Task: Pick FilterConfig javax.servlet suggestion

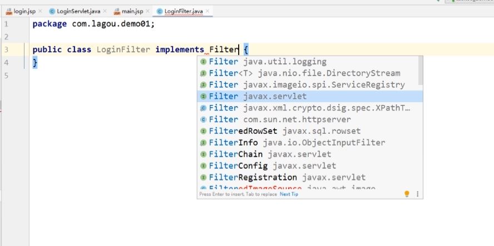Action: 310,166
